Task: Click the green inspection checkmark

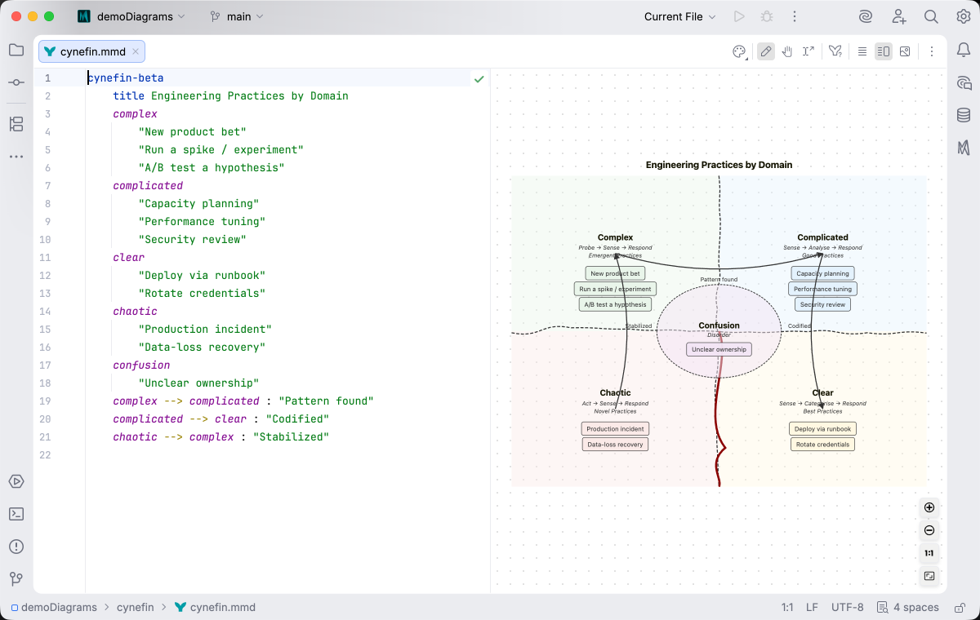Action: (x=479, y=79)
